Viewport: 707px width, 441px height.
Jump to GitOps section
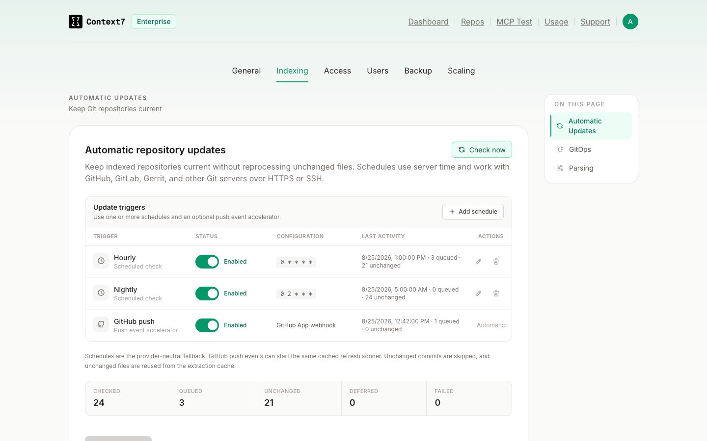click(x=591, y=149)
